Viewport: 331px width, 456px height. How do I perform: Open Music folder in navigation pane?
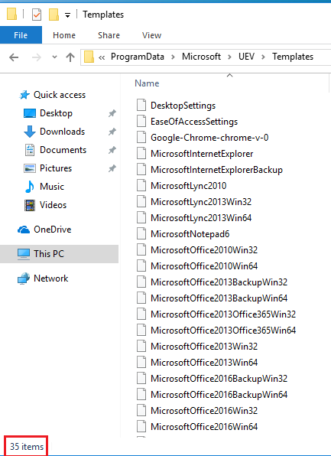(52, 187)
